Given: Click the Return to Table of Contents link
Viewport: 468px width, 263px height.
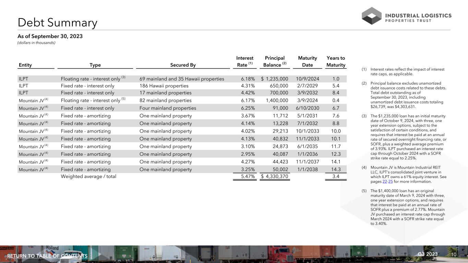Looking at the screenshot, I should coord(47,256).
